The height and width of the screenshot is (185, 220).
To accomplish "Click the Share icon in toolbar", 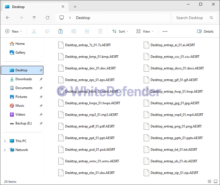I will (87, 32).
